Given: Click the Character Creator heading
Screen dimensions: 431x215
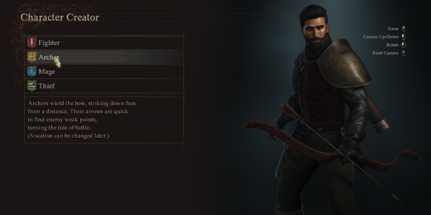Looking at the screenshot, I should pos(60,17).
